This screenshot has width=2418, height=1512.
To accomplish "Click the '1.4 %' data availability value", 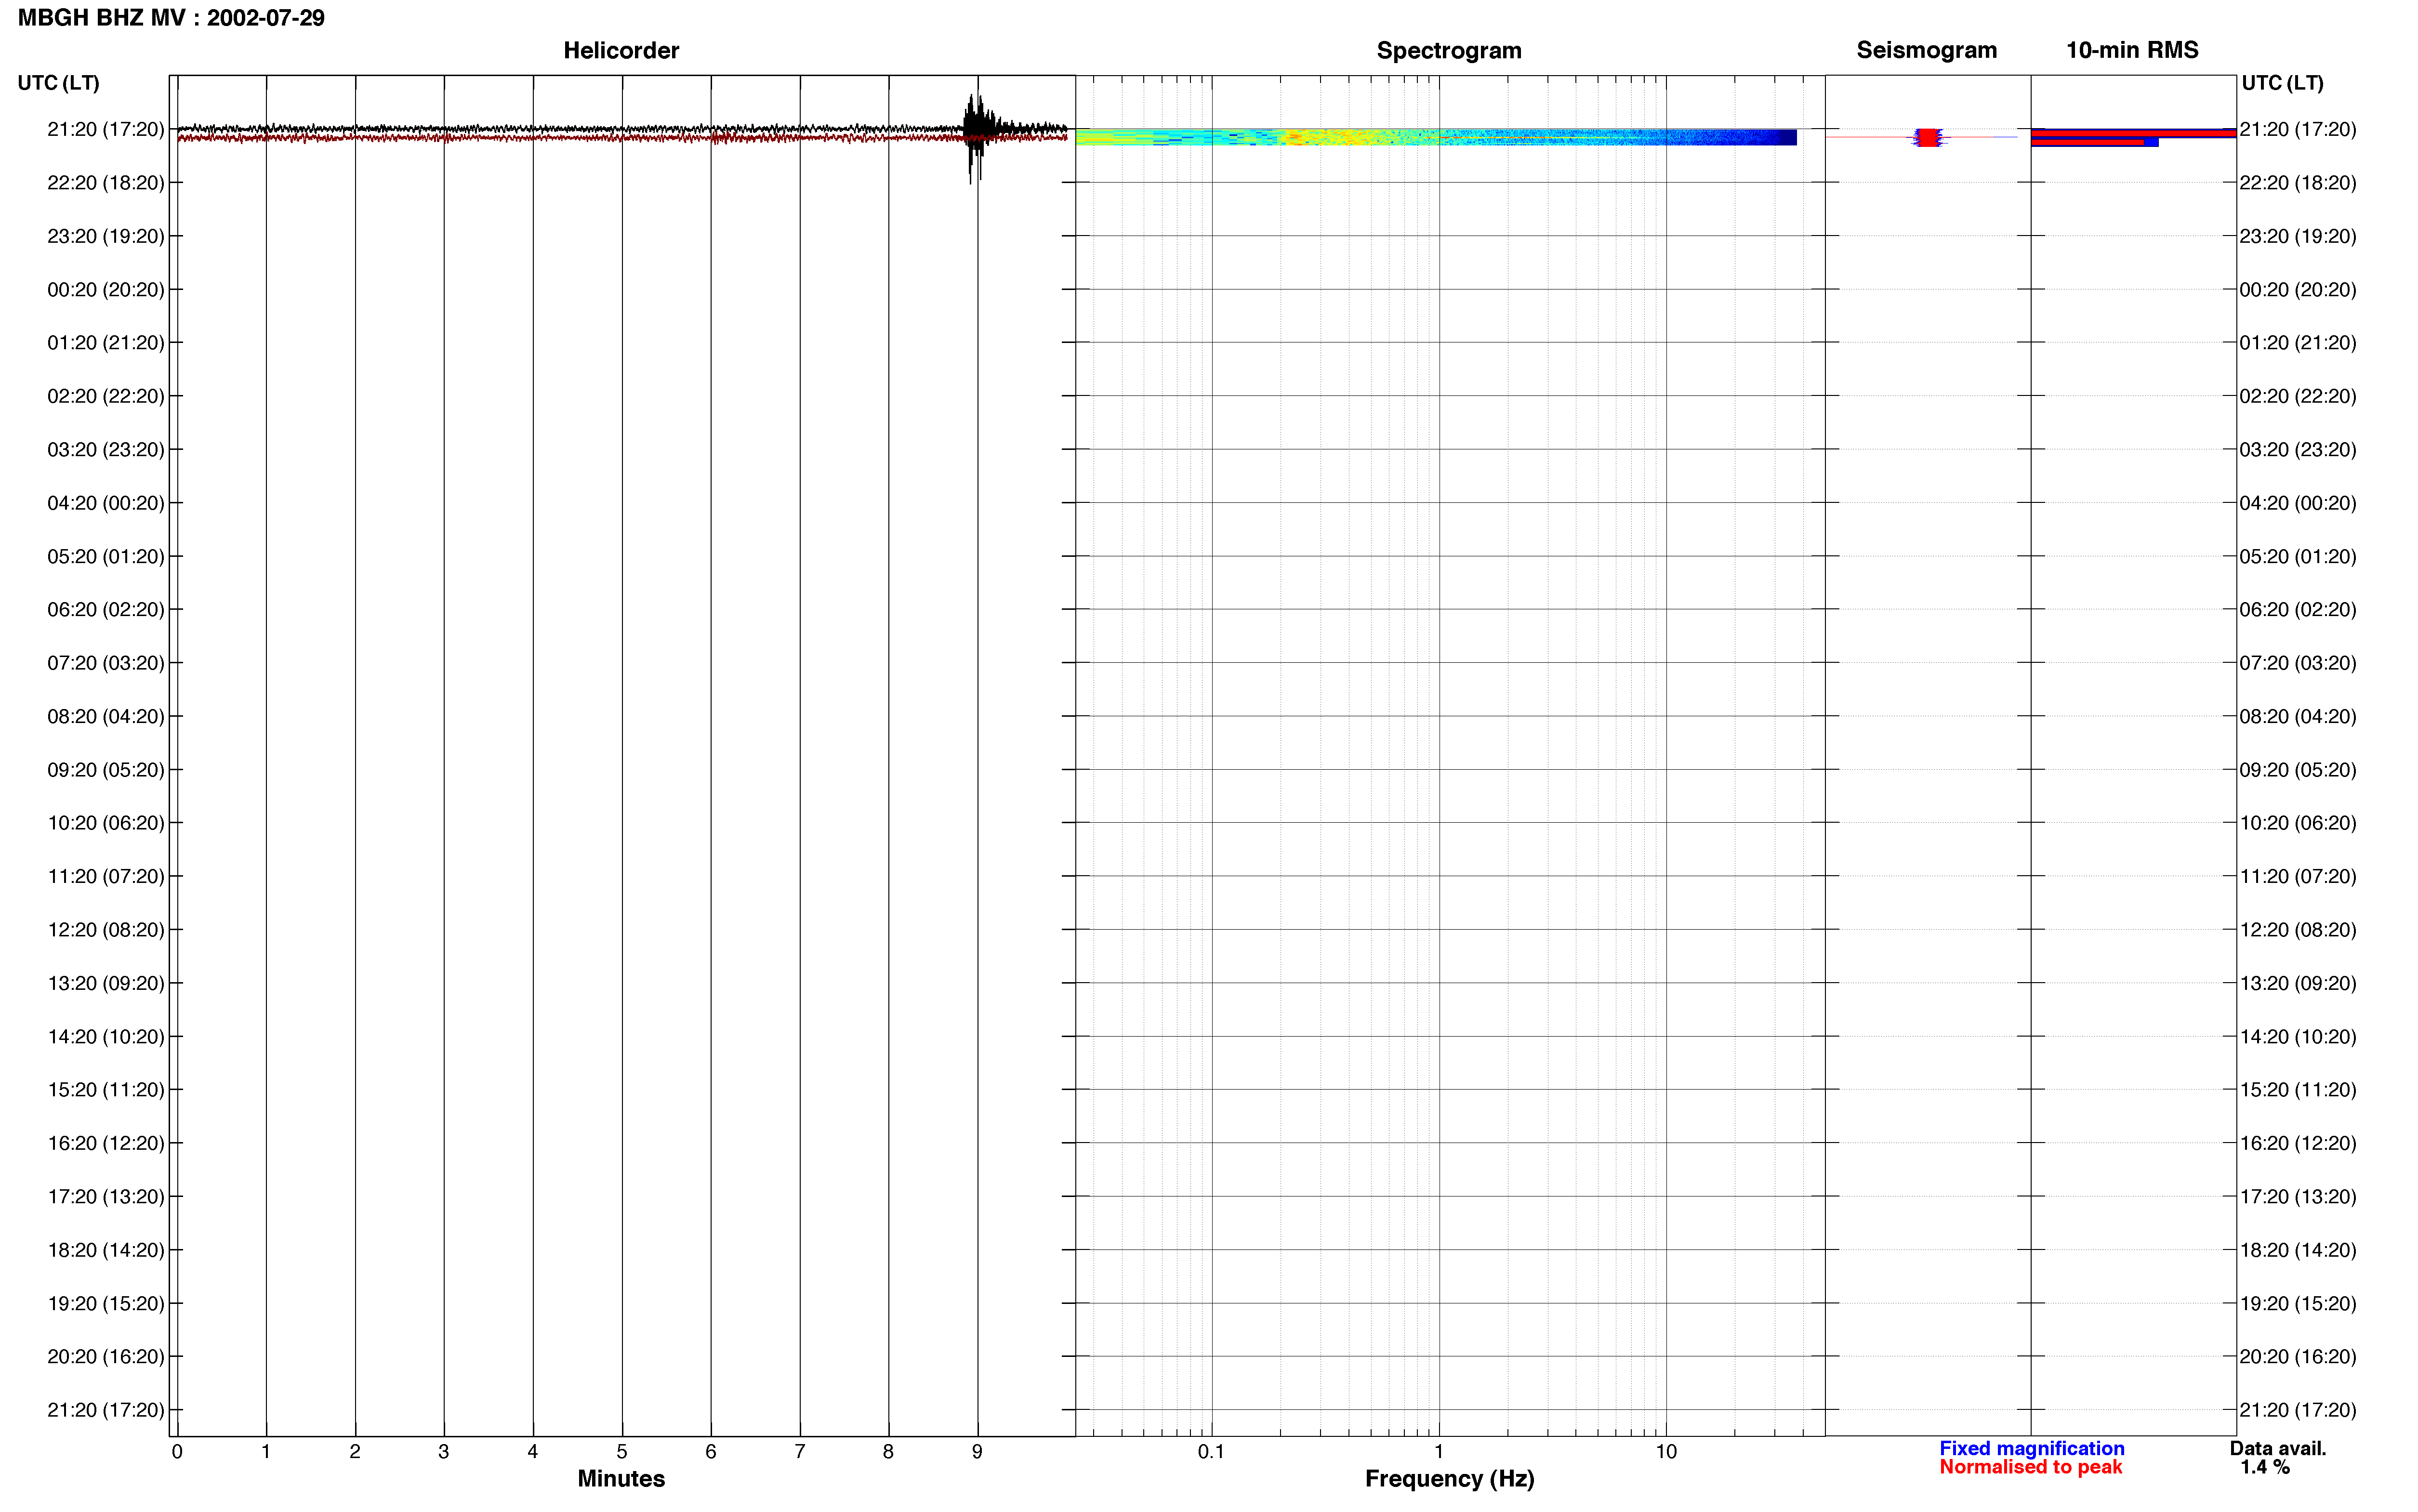I will [2265, 1467].
